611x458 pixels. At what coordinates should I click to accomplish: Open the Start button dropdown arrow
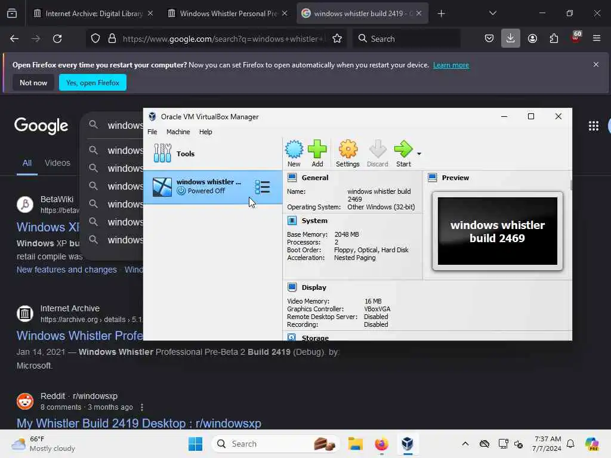pos(419,154)
